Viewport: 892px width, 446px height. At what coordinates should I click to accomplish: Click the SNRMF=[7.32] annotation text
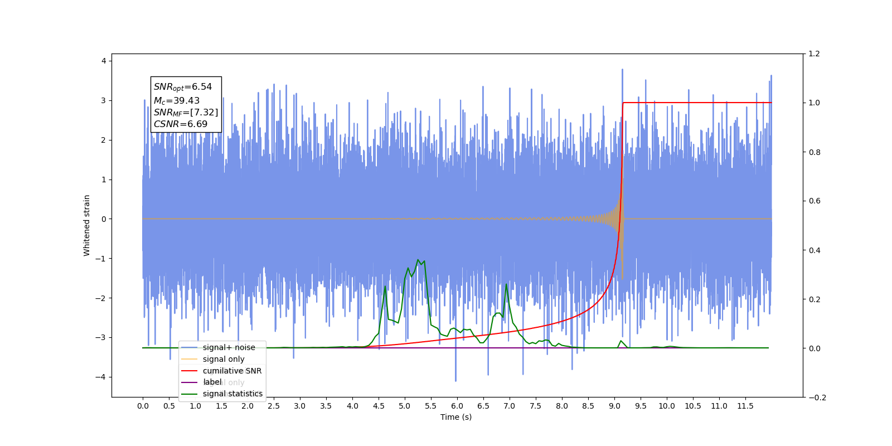tap(186, 113)
